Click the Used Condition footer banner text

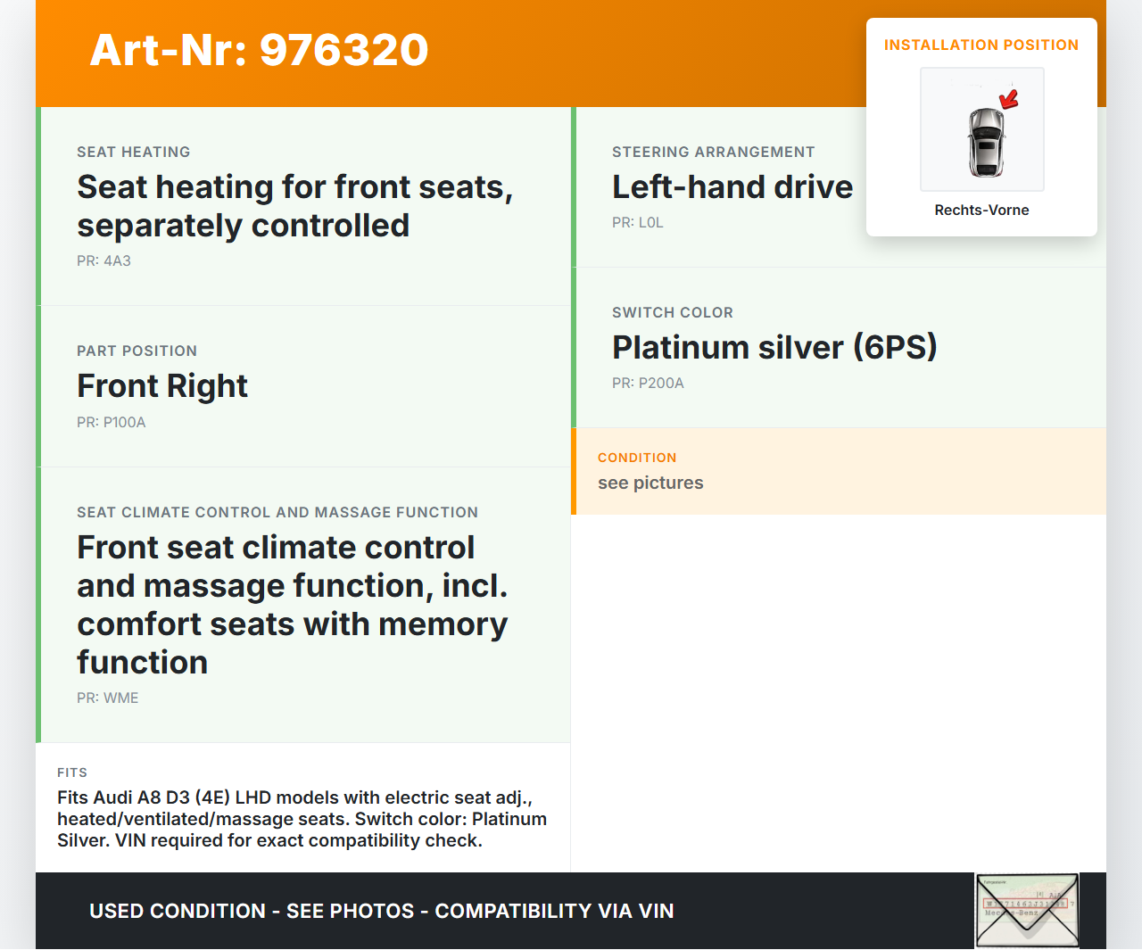(x=381, y=911)
